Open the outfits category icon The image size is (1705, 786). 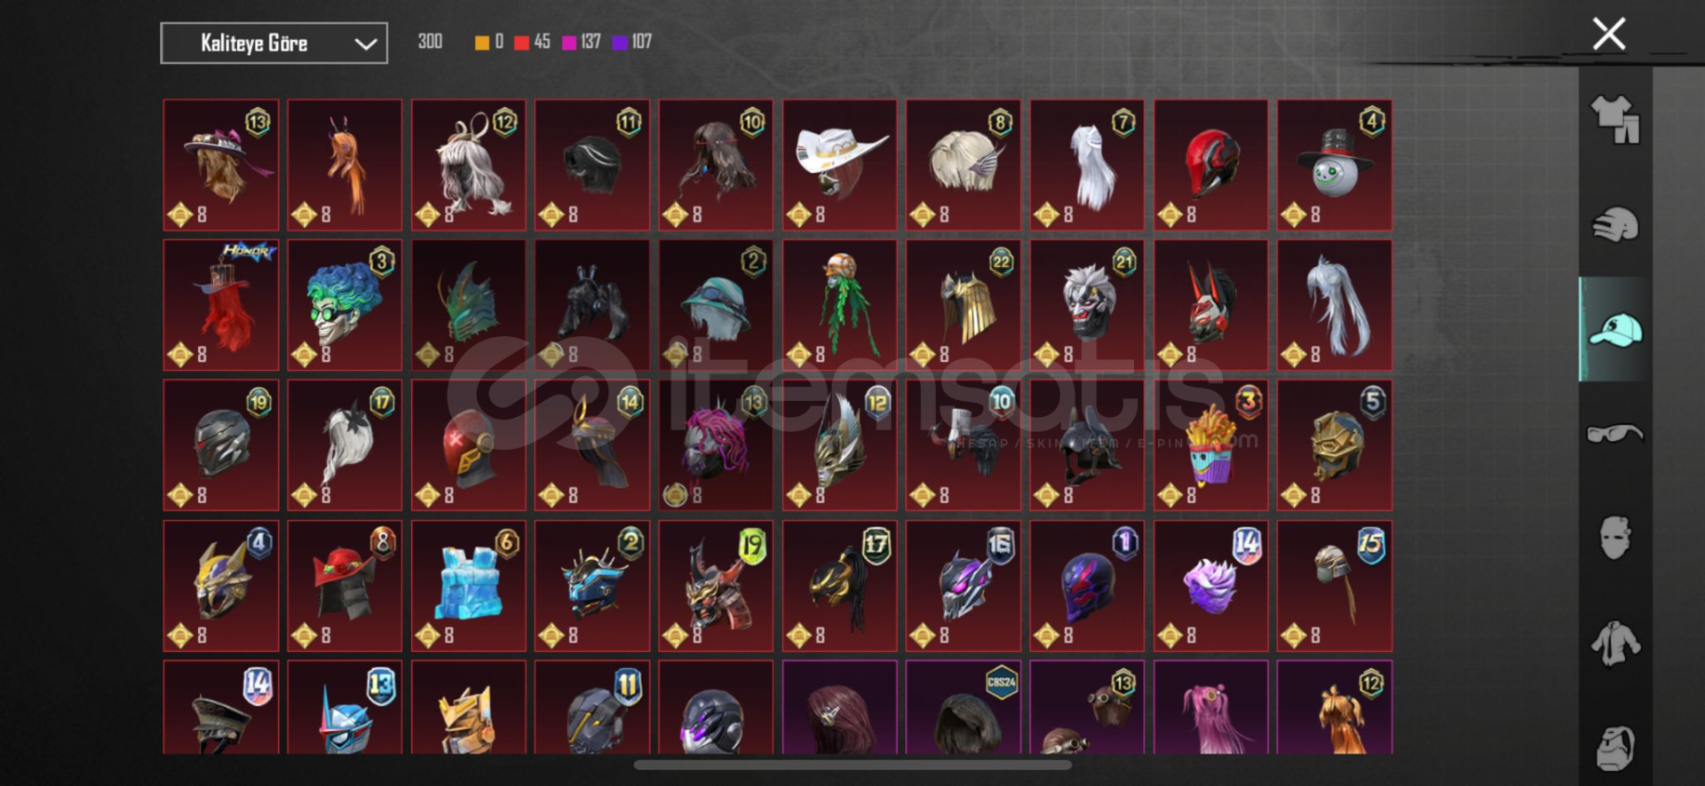coord(1615,119)
